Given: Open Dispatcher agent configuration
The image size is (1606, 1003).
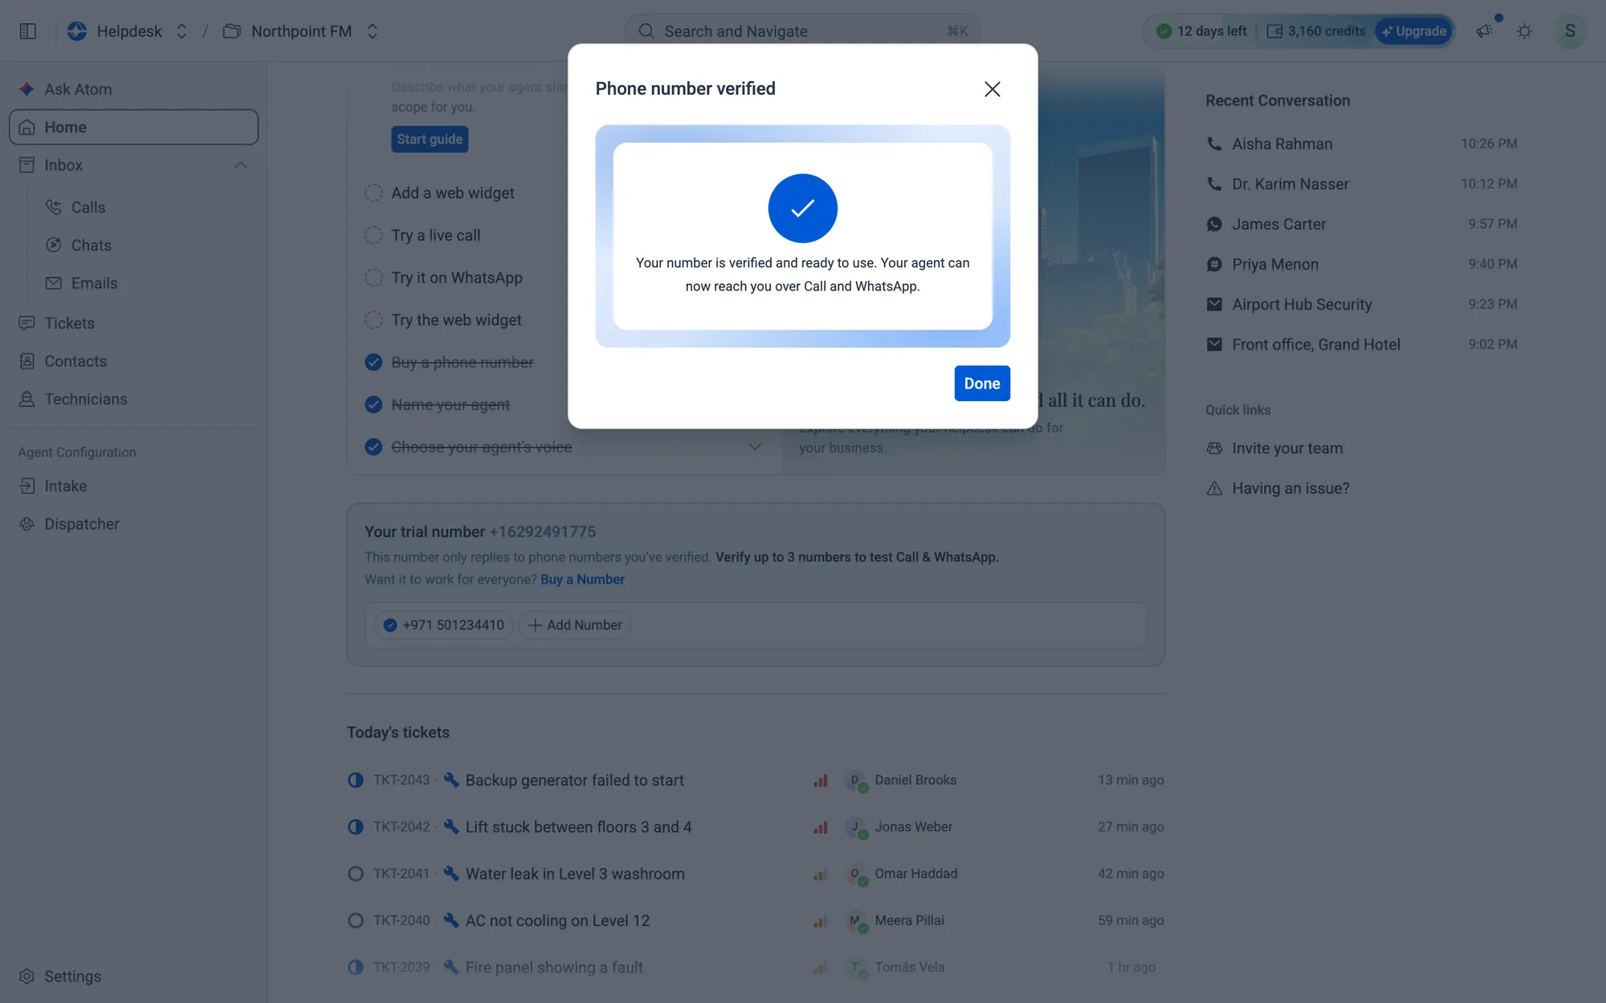Looking at the screenshot, I should point(81,524).
